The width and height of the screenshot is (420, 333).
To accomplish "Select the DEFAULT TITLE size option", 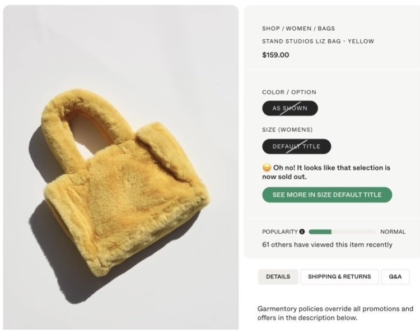I will click(x=296, y=146).
